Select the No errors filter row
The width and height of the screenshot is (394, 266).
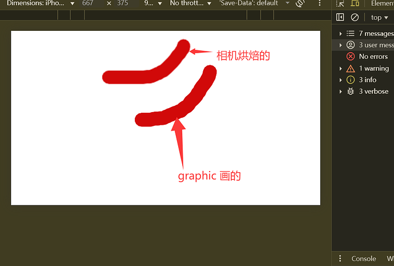[x=363, y=57]
